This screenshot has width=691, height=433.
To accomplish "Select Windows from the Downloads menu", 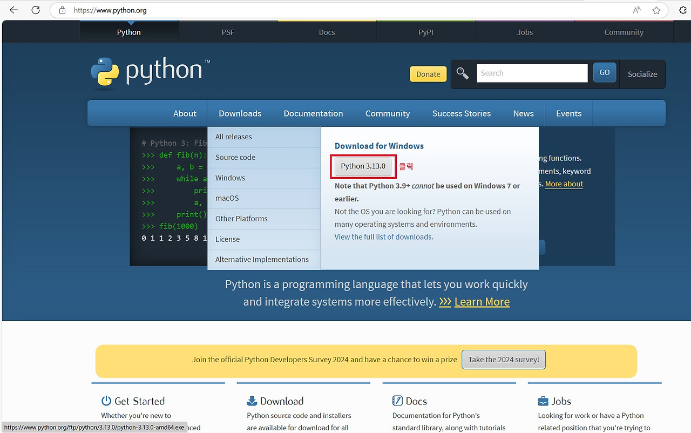I will pyautogui.click(x=264, y=178).
